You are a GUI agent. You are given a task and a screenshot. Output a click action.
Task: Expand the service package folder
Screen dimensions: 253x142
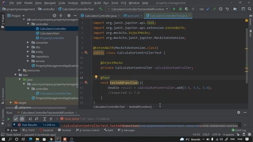(x=28, y=61)
